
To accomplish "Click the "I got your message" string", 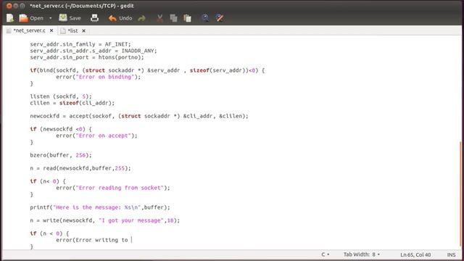I will [131, 220].
